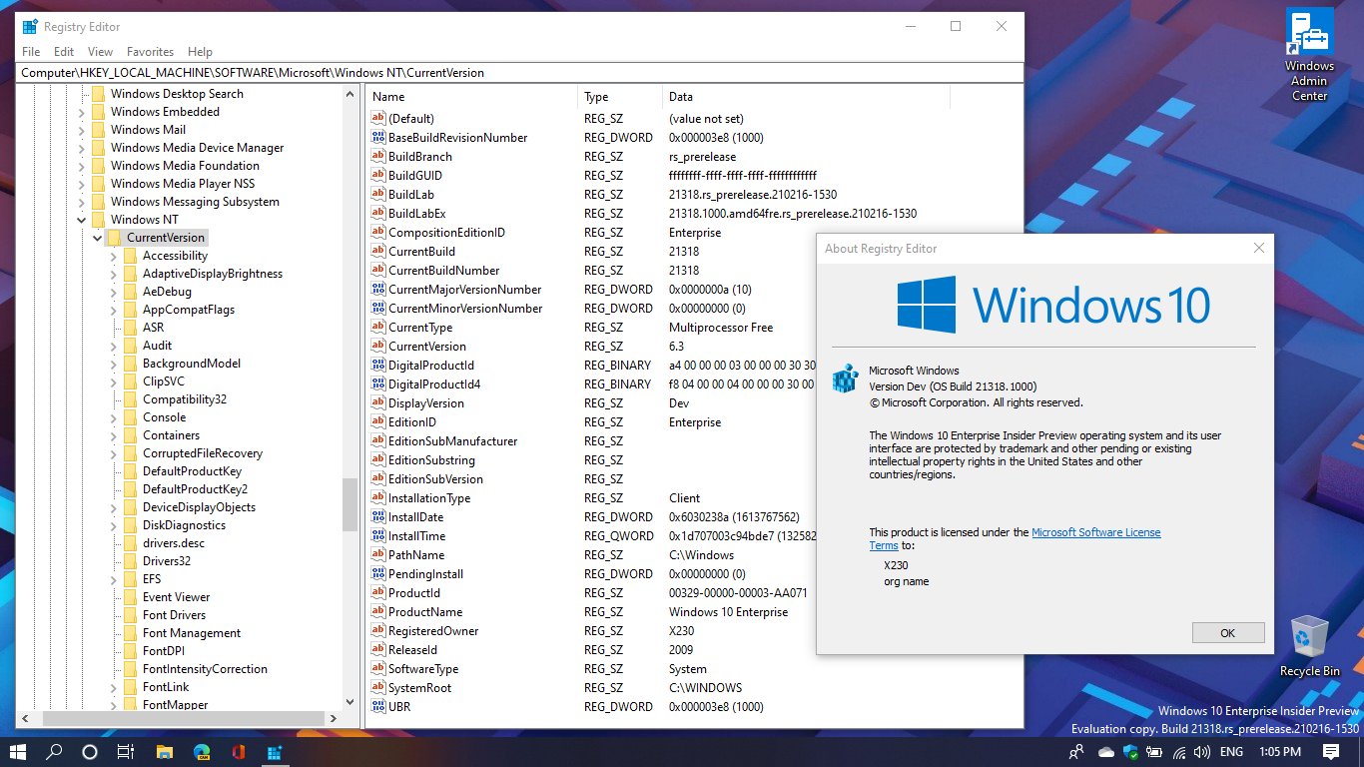Click the tree horizontal scrollbar right arrow
Screen dimensions: 1364x767
[335, 718]
